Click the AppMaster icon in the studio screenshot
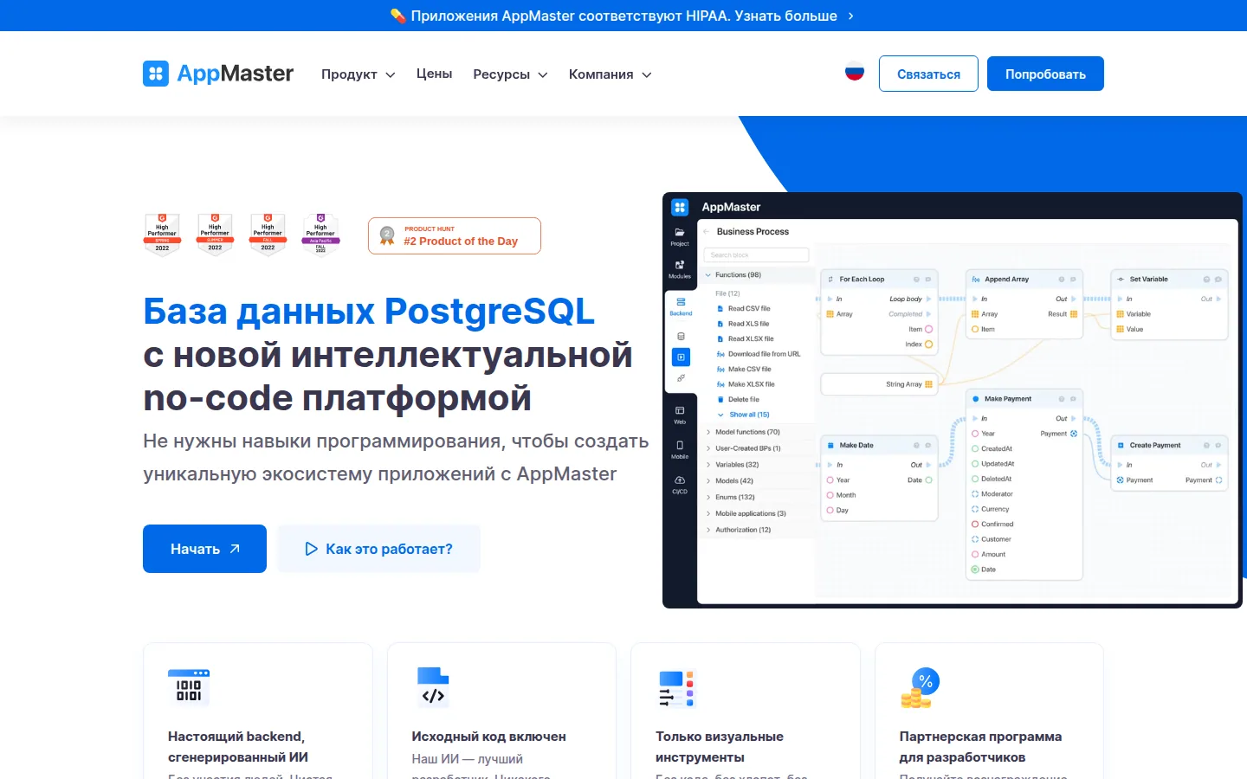The width and height of the screenshot is (1247, 779). coord(680,207)
